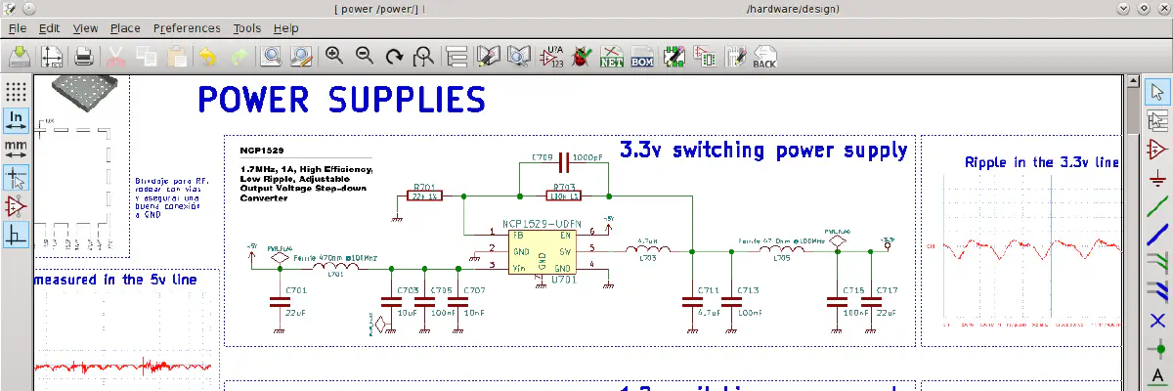Open the File menu
1173x391 pixels.
[x=17, y=28]
